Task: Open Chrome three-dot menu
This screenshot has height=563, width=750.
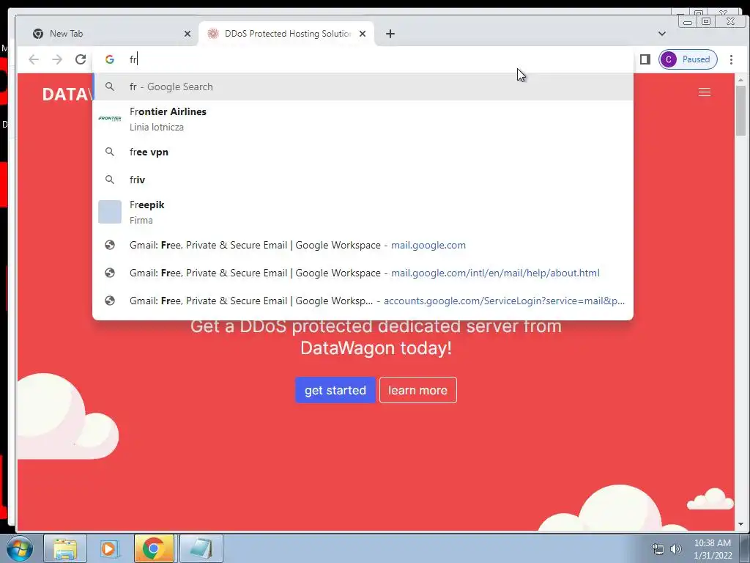Action: coord(731,59)
